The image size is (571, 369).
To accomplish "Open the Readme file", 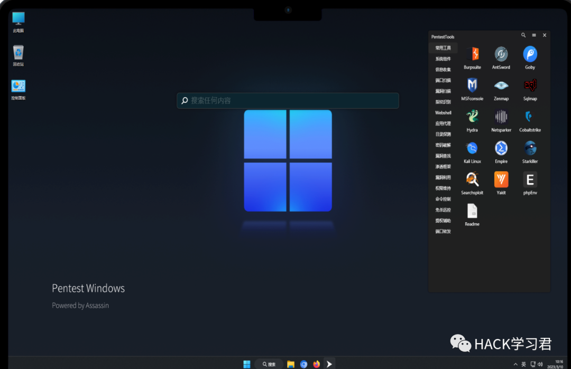I will pyautogui.click(x=472, y=214).
